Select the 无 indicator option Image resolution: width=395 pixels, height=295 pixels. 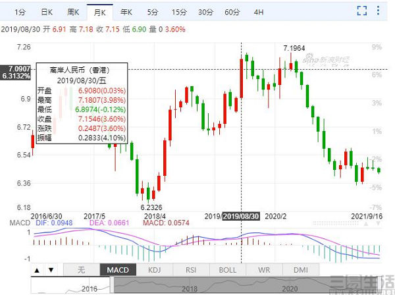pyautogui.click(x=82, y=270)
